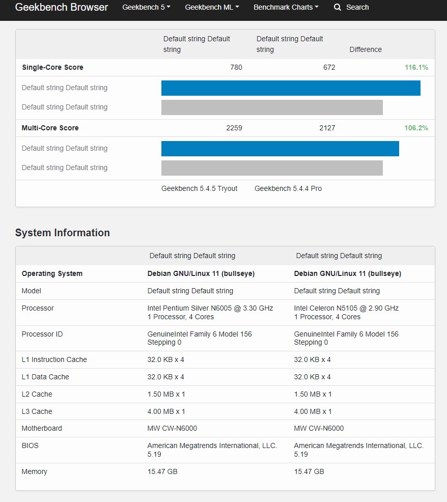This screenshot has height=502, width=447.
Task: Click the blue Single-Core score bar
Action: (291, 88)
